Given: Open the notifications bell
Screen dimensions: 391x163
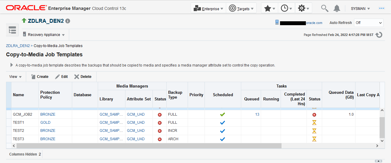Looking at the screenshot, I should pos(337,8).
